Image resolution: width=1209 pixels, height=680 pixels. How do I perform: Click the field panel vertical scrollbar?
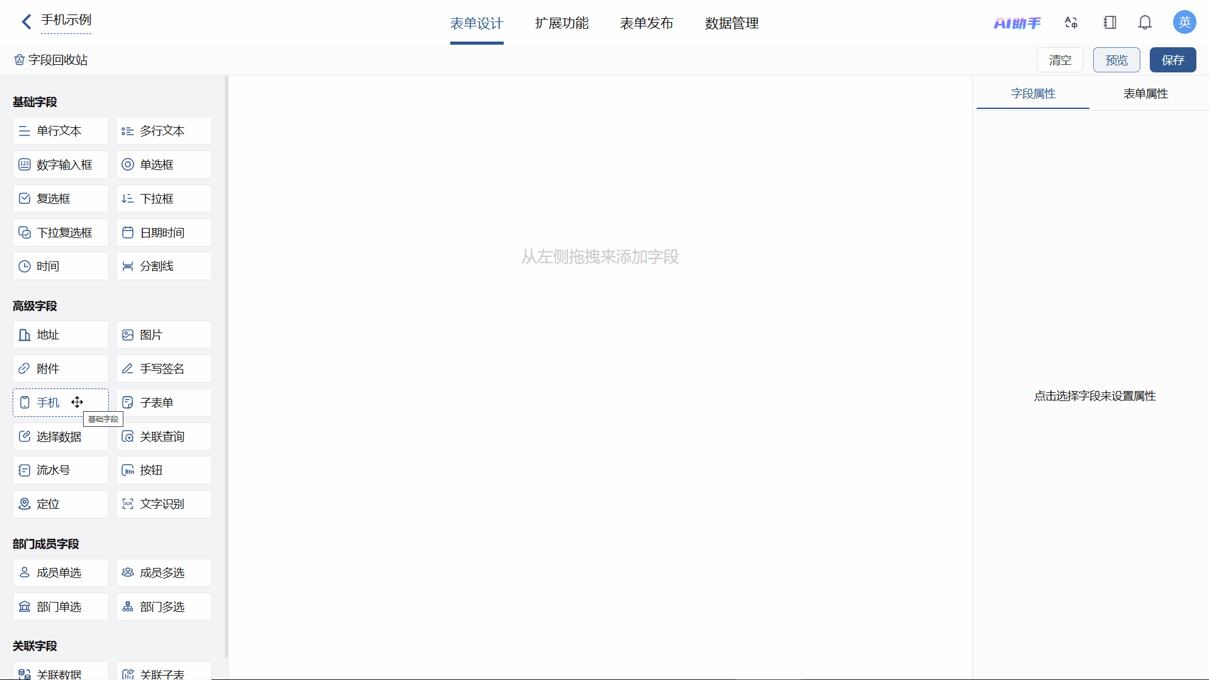(x=226, y=366)
